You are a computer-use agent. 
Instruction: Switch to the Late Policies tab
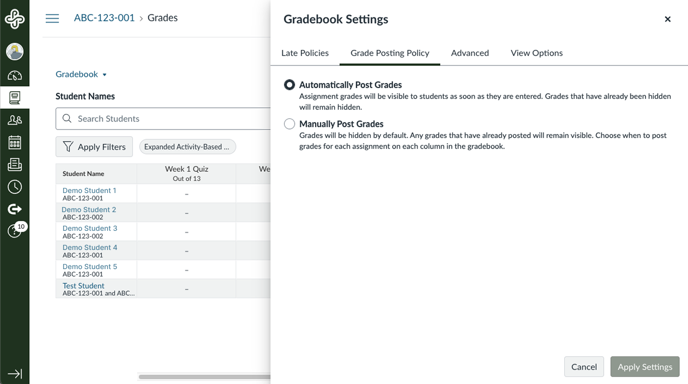click(305, 53)
